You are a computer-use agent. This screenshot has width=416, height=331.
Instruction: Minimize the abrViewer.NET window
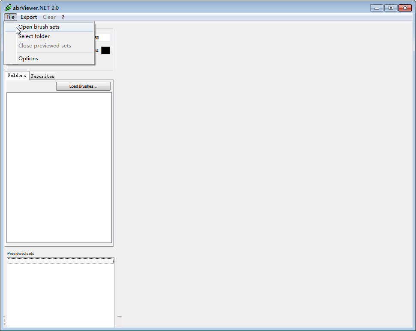pos(377,8)
